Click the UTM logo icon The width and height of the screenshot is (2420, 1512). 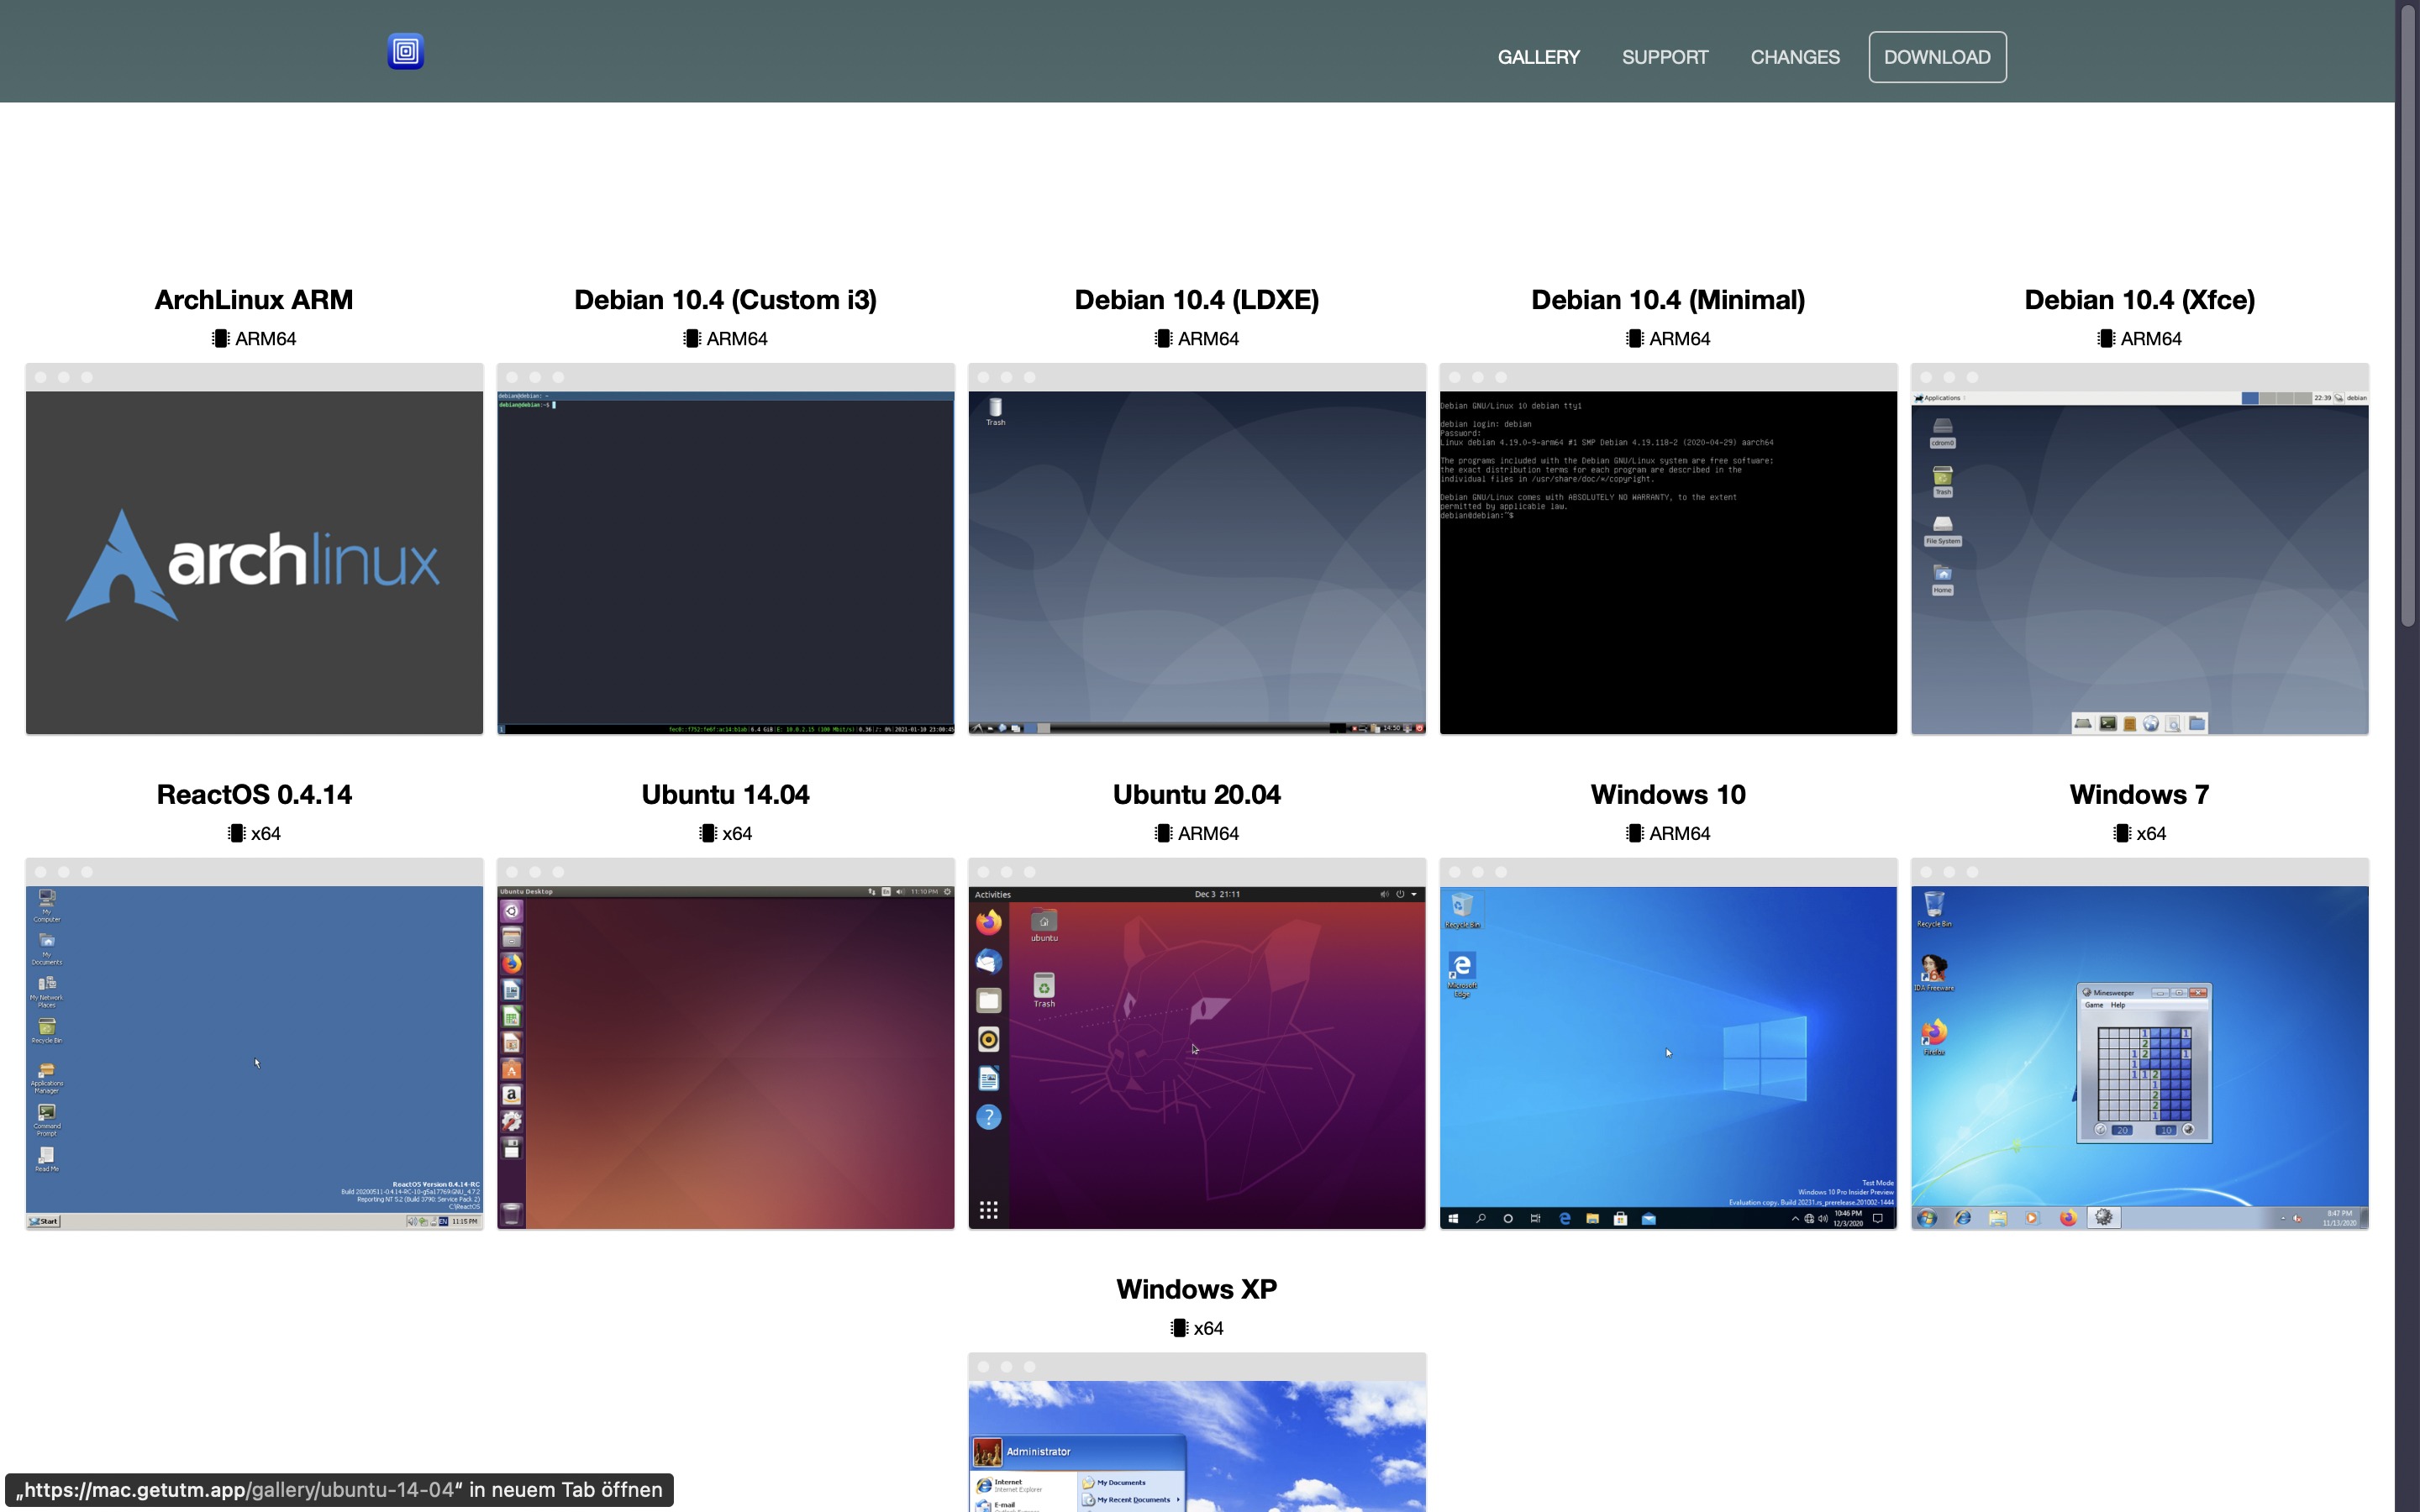(405, 51)
